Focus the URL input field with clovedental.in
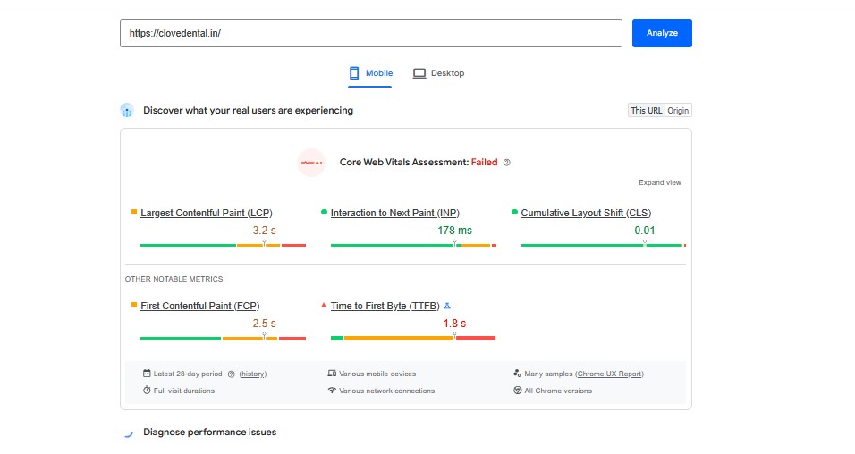 pyautogui.click(x=371, y=33)
